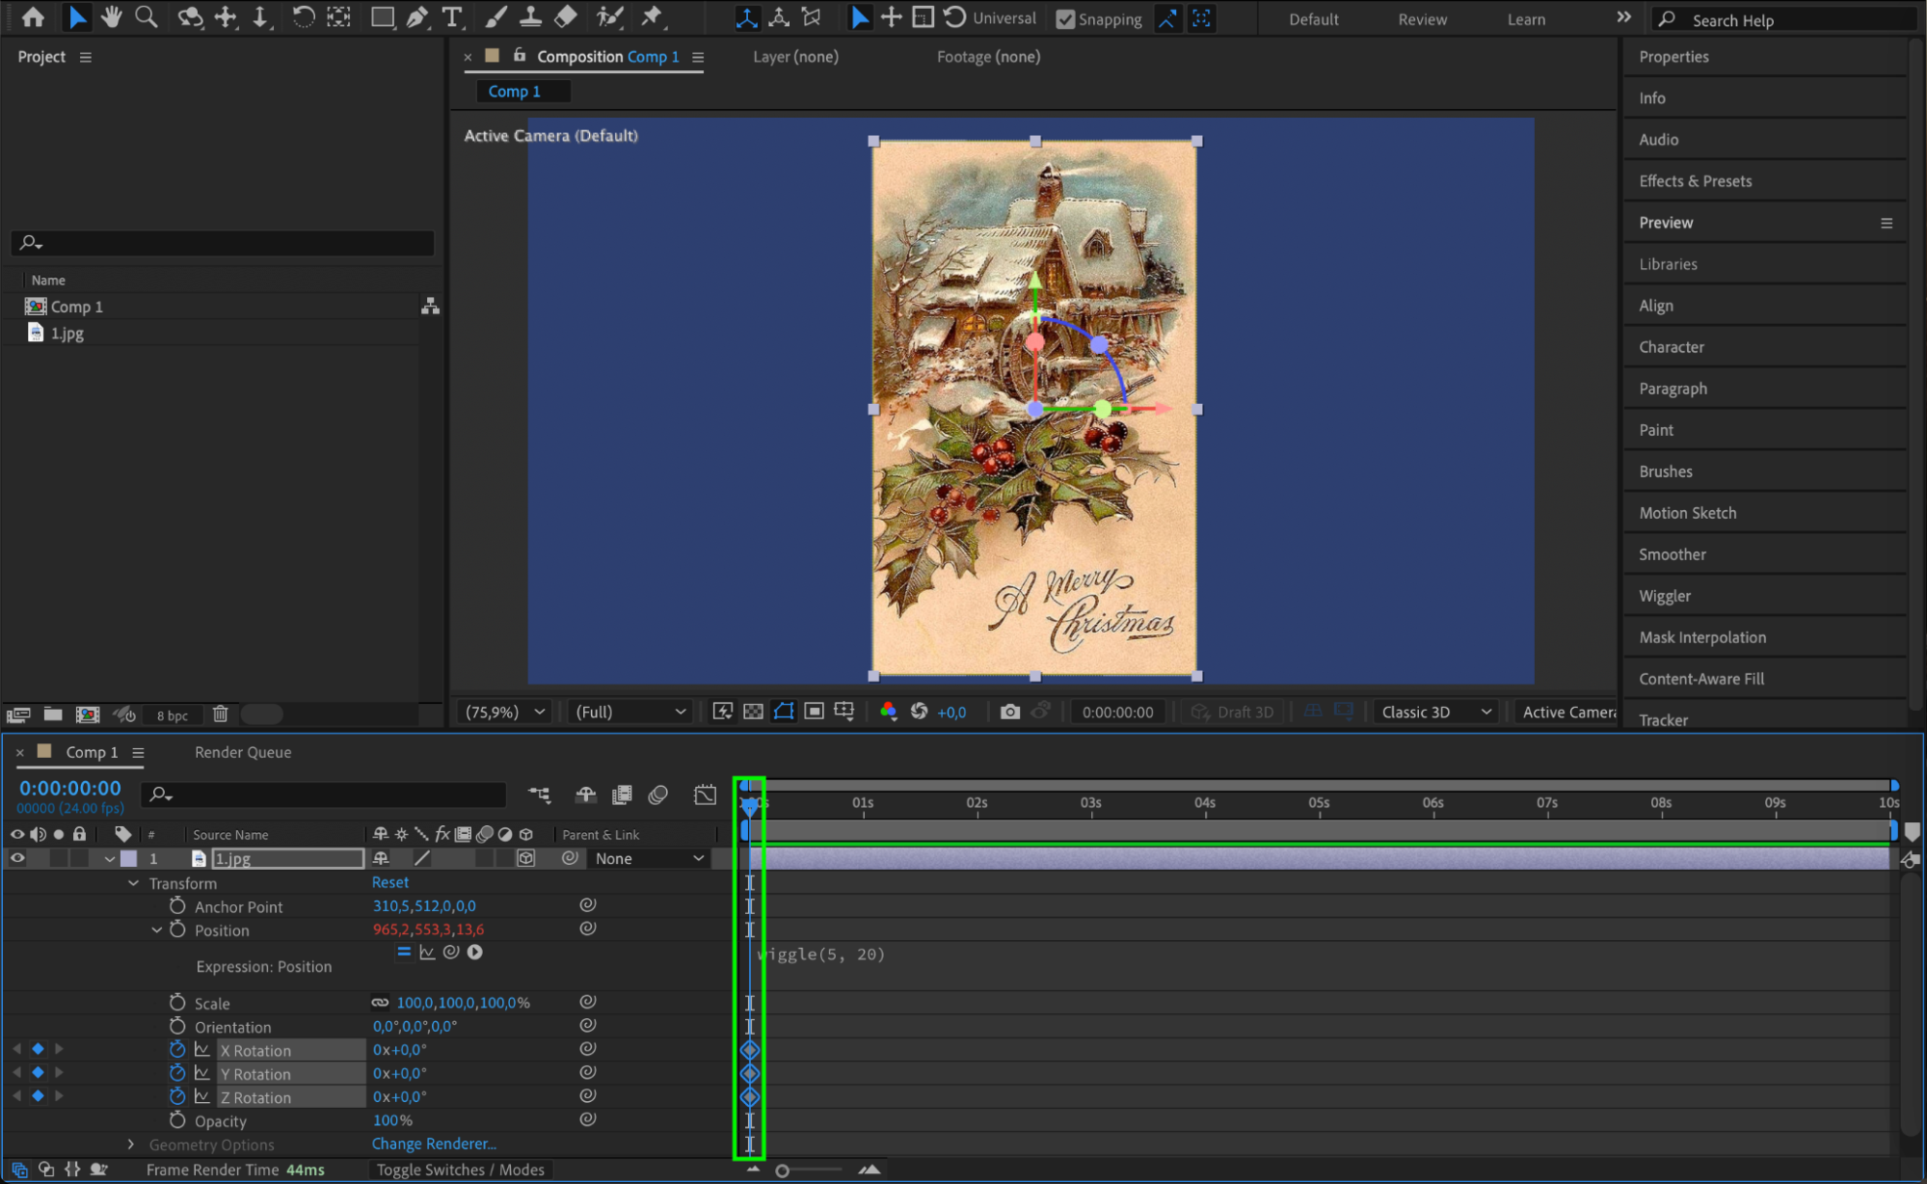Screen dimensions: 1927x1184
Task: Click the timeline zoom slider handle
Action: coord(783,1171)
